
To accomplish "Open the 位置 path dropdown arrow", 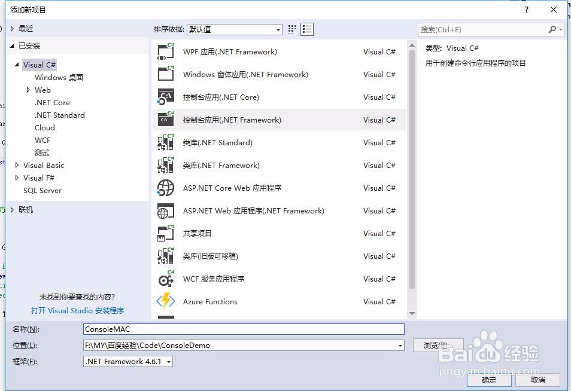I will coord(400,346).
